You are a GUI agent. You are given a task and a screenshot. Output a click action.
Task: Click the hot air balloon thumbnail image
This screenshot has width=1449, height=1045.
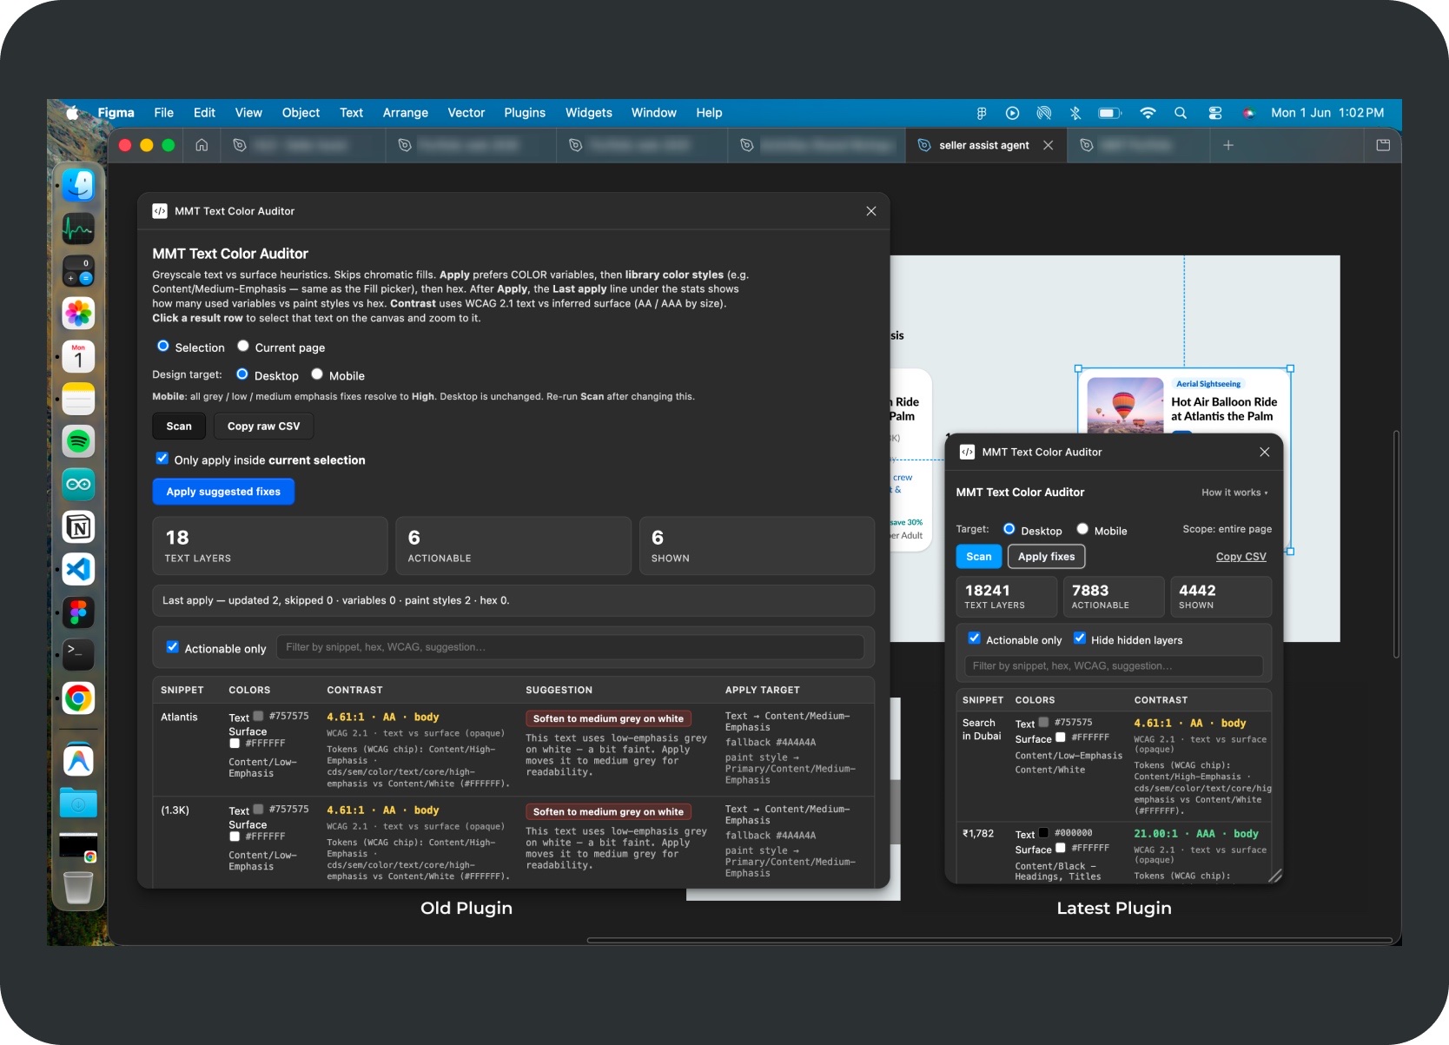coord(1125,406)
